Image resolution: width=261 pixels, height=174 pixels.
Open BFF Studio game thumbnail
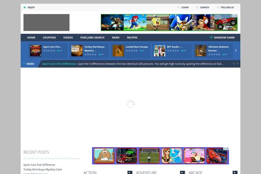click(160, 50)
